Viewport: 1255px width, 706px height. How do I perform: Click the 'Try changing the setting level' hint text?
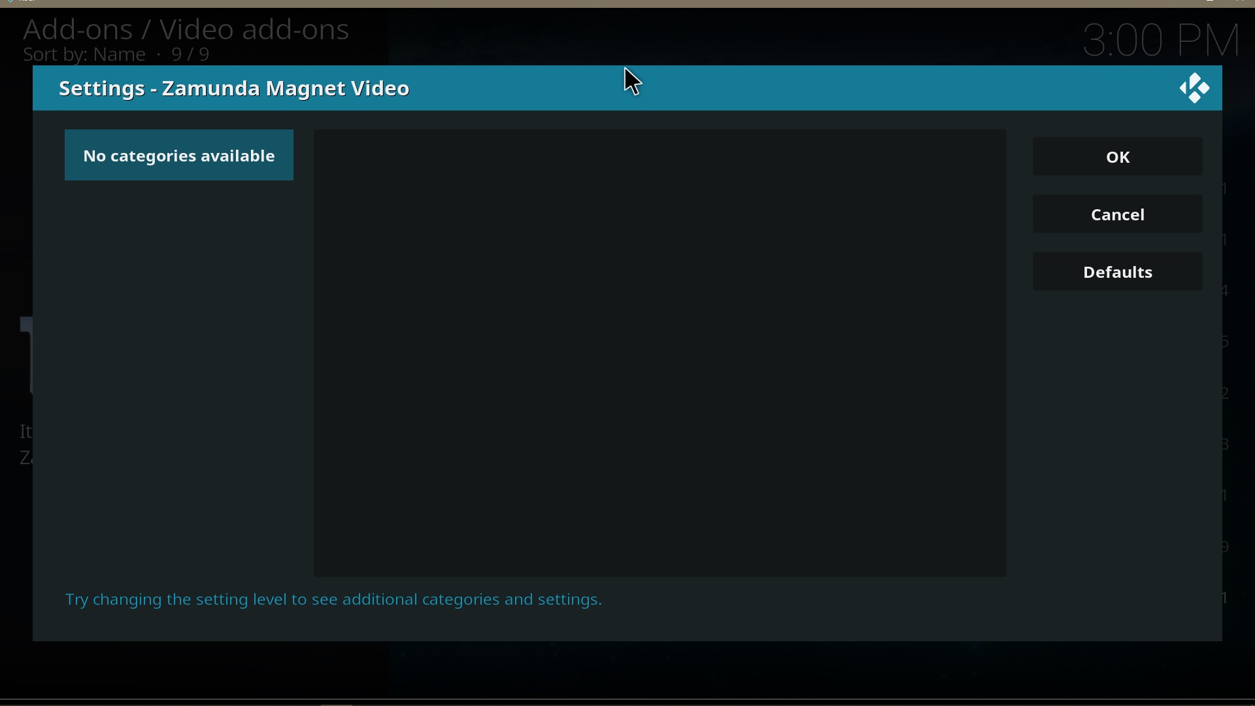[334, 600]
